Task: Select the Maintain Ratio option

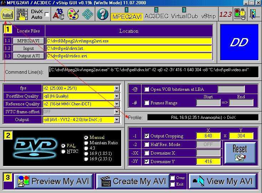Action: click(x=86, y=143)
